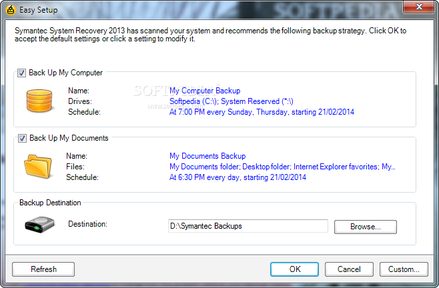Click the Drives: label text
The image size is (439, 288).
click(x=80, y=101)
